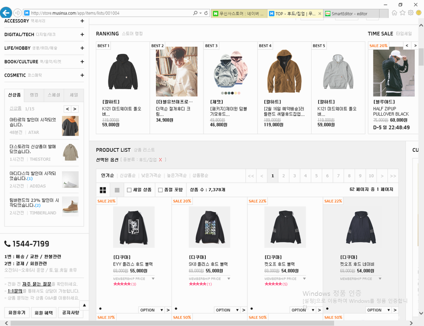Open OPTION dropdown for SK8 플리스 후드 블랙
Image resolution: width=424 pixels, height=326 pixels.
[x=227, y=310]
